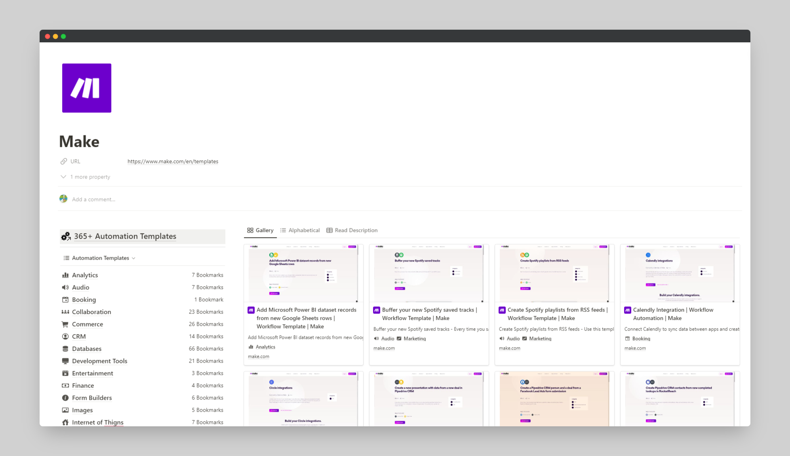Image resolution: width=790 pixels, height=456 pixels.
Task: Open the 365+ Automation Templates heading link
Action: click(125, 236)
